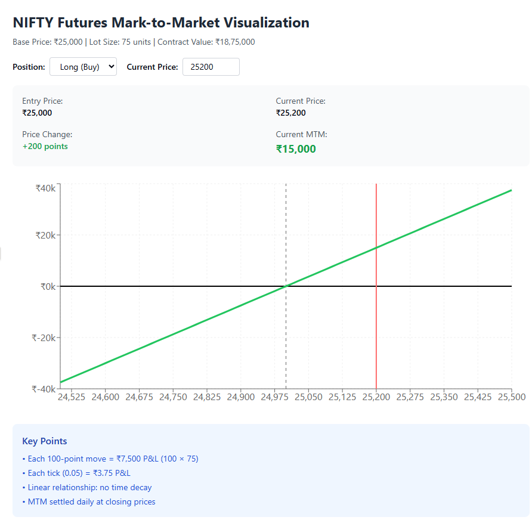Click the Current Price value ₹25,200

(x=291, y=113)
